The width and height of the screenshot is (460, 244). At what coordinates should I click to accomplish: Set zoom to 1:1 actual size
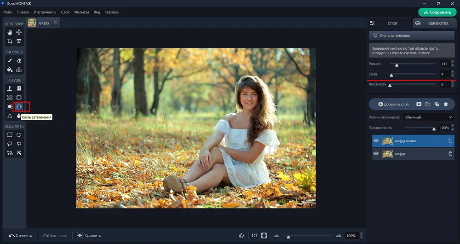click(x=254, y=236)
